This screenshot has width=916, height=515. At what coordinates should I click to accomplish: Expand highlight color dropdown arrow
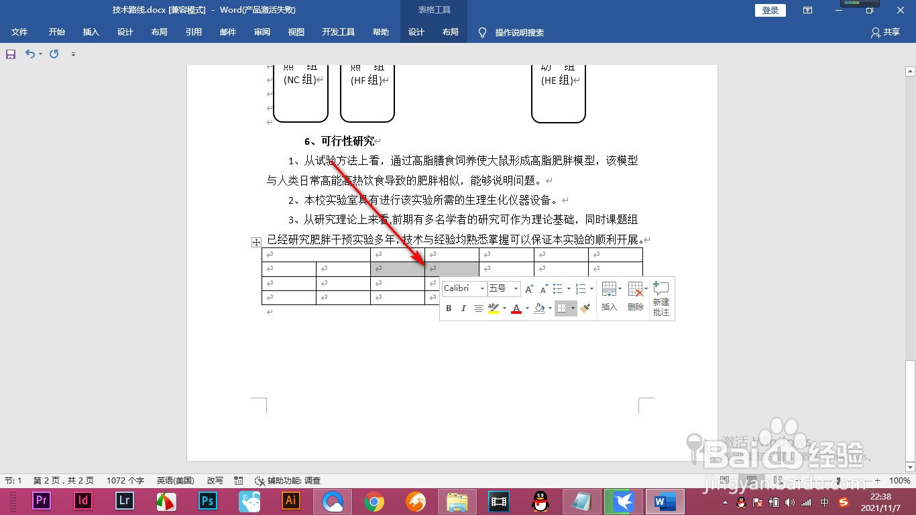click(504, 308)
